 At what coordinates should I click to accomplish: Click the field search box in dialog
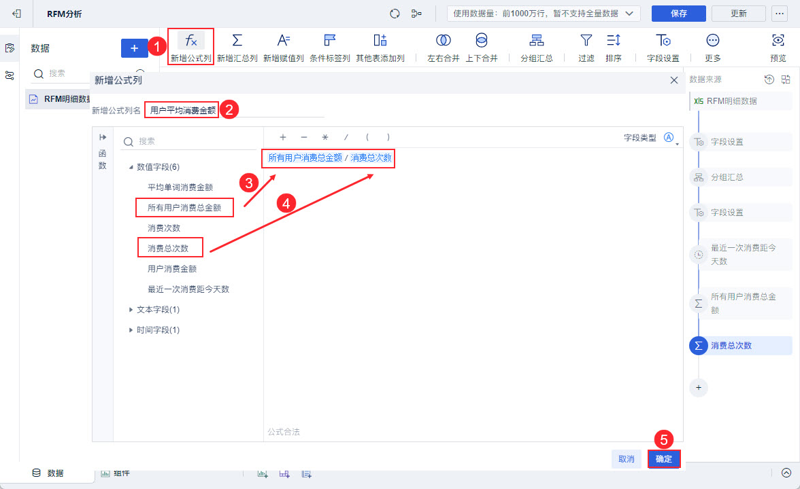click(x=189, y=141)
